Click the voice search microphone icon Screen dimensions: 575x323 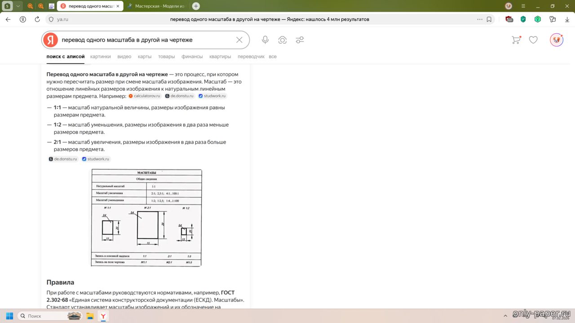[x=265, y=40]
